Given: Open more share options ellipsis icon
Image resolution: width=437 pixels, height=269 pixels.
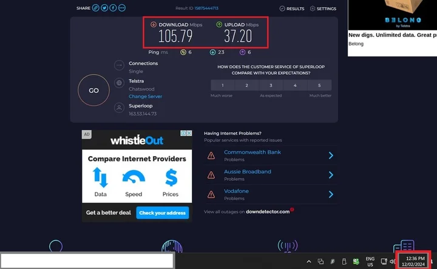Looking at the screenshot, I should tap(122, 9).
